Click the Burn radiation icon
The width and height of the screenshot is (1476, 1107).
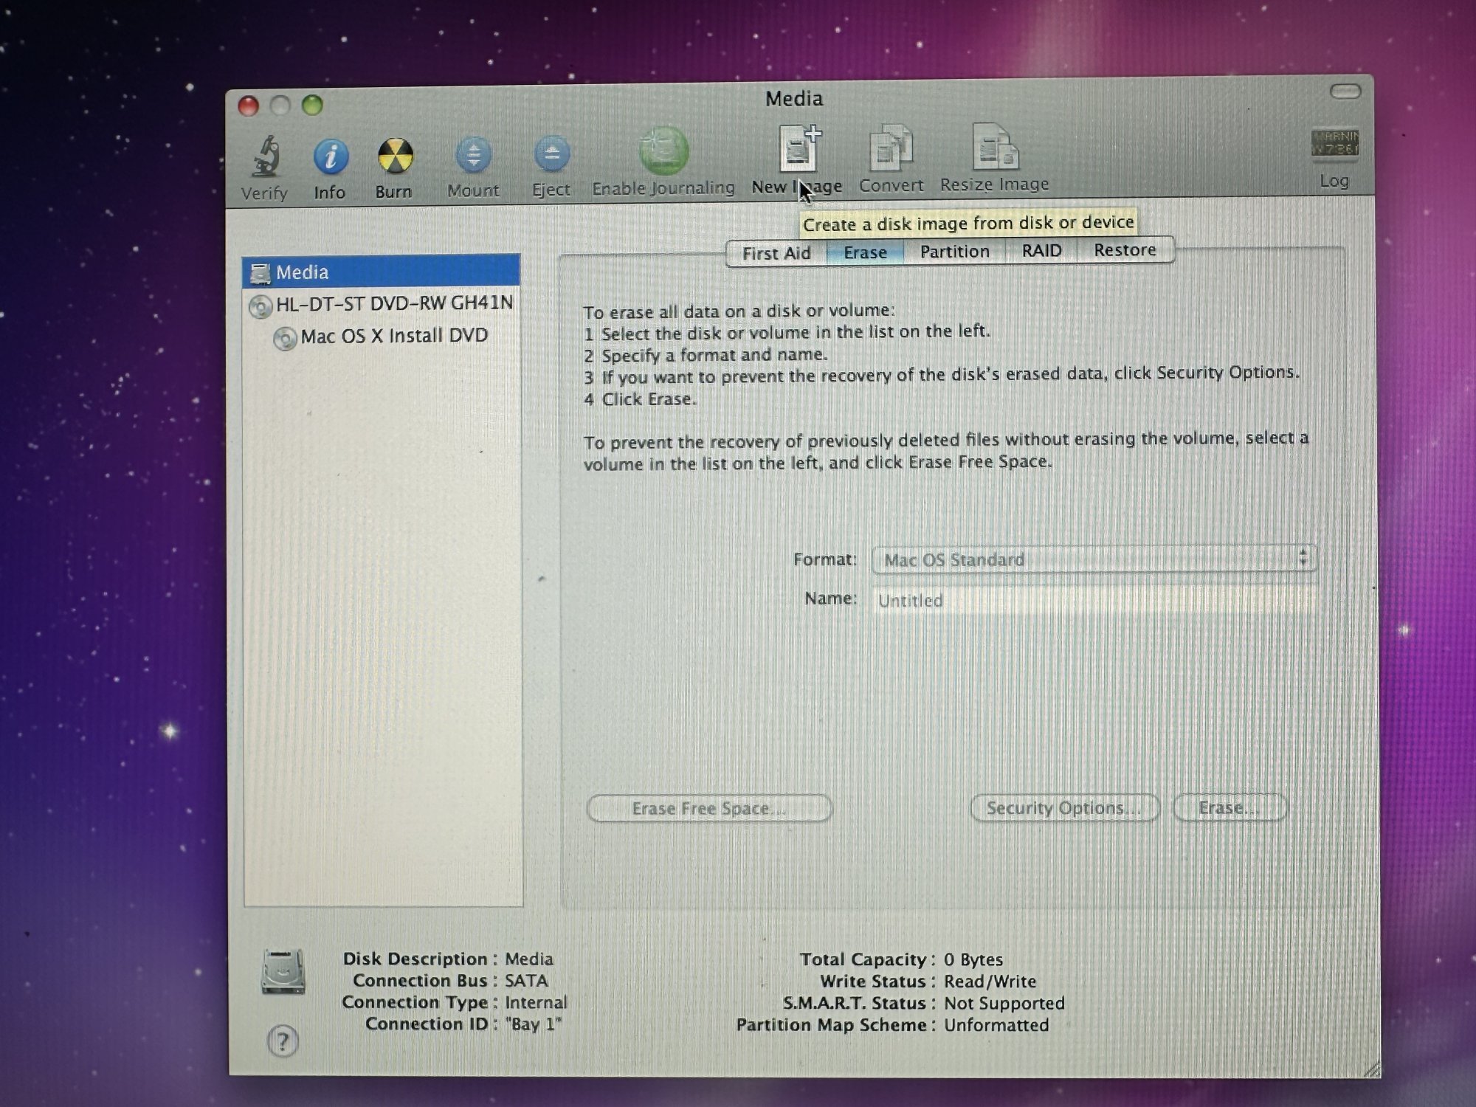[395, 156]
